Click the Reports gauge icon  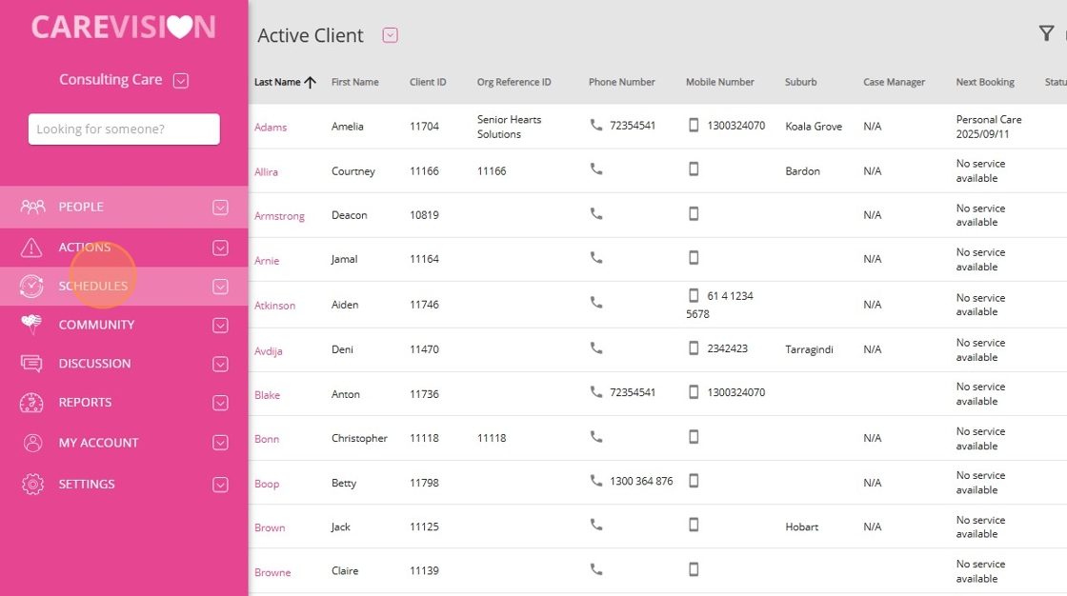[32, 403]
